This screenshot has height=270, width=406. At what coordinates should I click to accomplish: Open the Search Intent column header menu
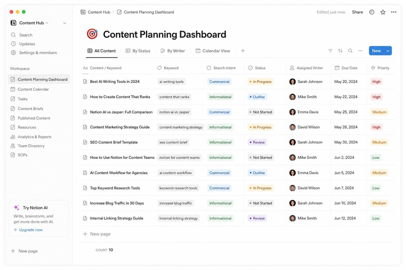[221, 68]
